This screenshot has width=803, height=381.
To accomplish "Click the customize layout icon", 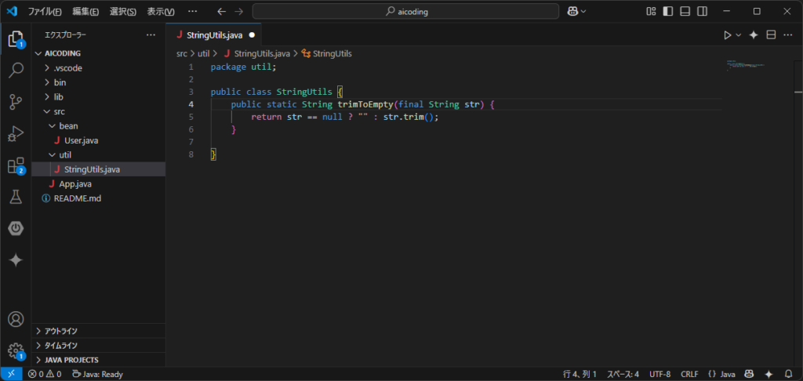I will tap(651, 11).
